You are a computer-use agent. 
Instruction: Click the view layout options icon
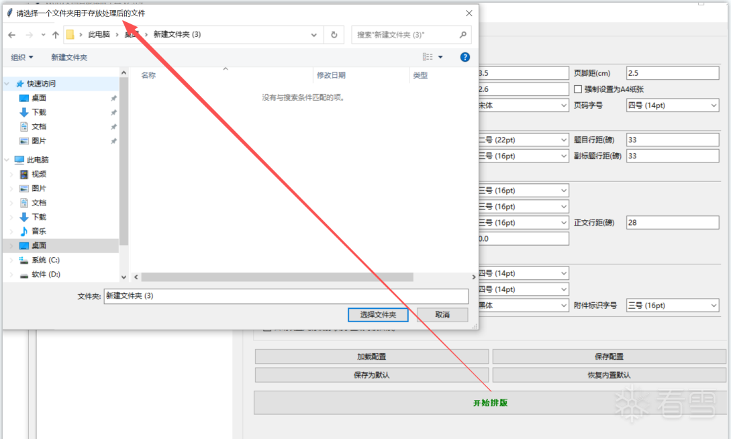pyautogui.click(x=428, y=57)
